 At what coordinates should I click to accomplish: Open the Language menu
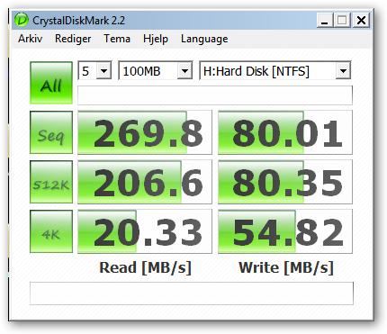pyautogui.click(x=204, y=39)
